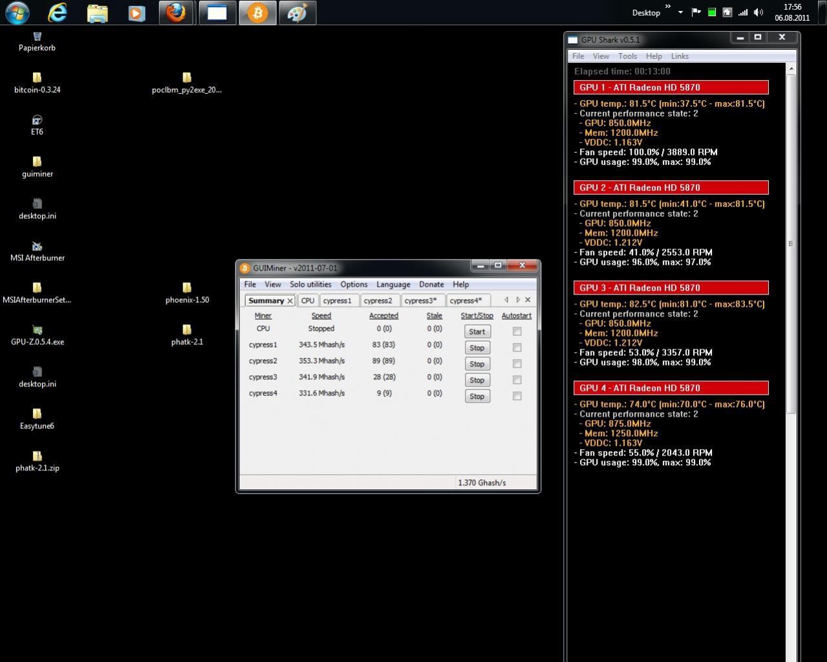Image resolution: width=827 pixels, height=662 pixels.
Task: Open GPU Shark View menu
Action: (601, 56)
